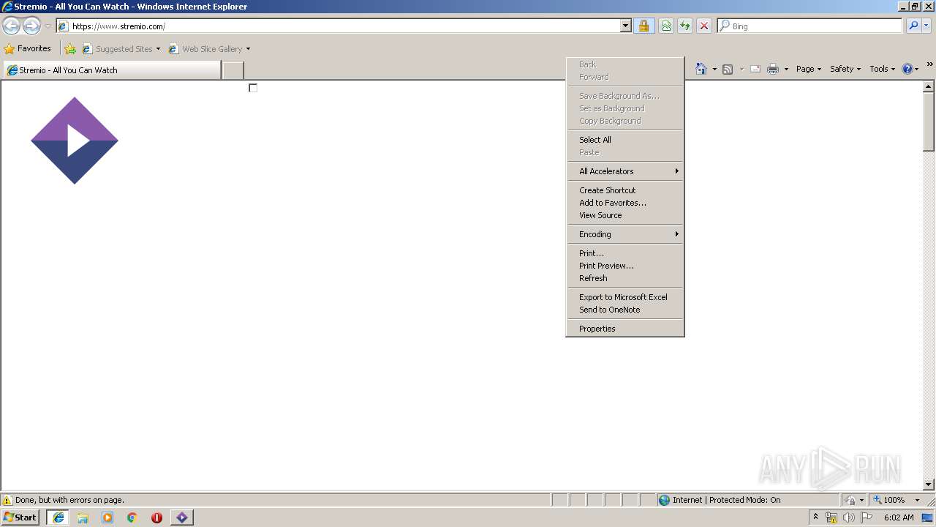
Task: Expand the Print dropdown arrow
Action: tap(786, 70)
